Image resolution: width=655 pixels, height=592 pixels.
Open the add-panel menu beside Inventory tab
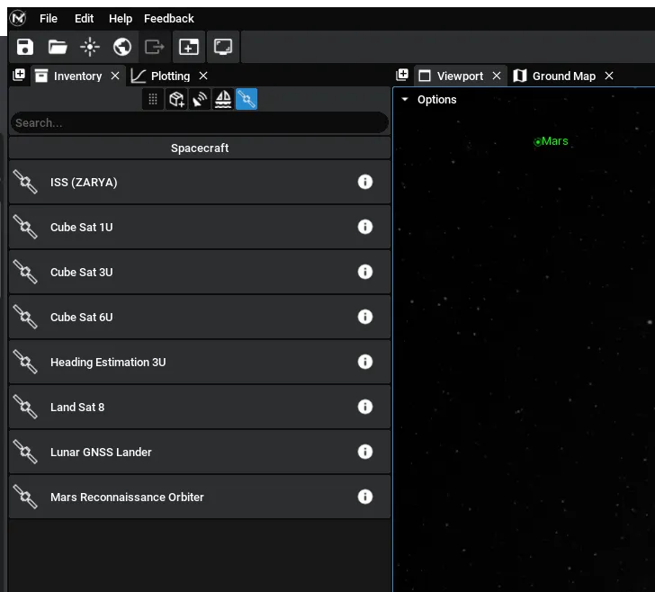pos(19,76)
